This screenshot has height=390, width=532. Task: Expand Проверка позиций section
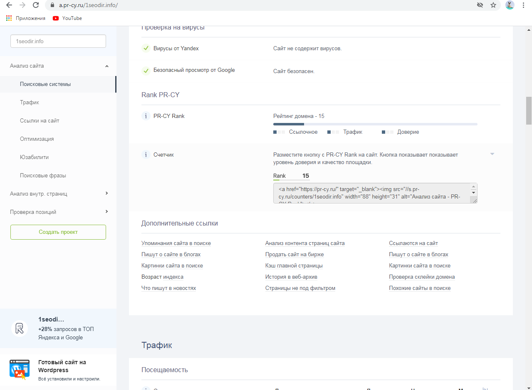107,212
